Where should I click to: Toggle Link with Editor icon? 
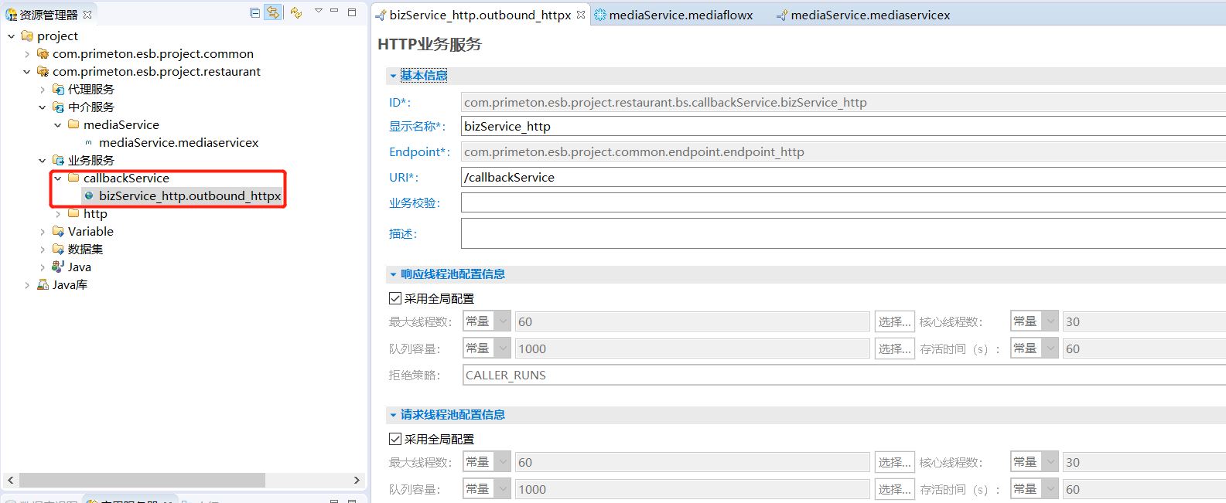pyautogui.click(x=272, y=12)
